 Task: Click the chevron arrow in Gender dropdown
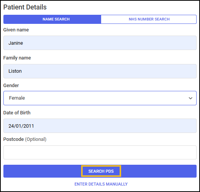[x=191, y=98]
